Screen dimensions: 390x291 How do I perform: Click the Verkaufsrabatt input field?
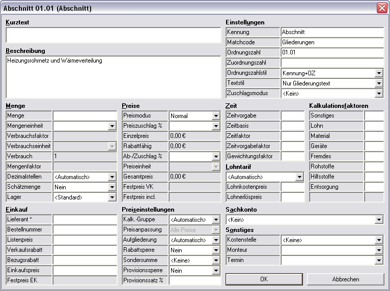(85, 250)
